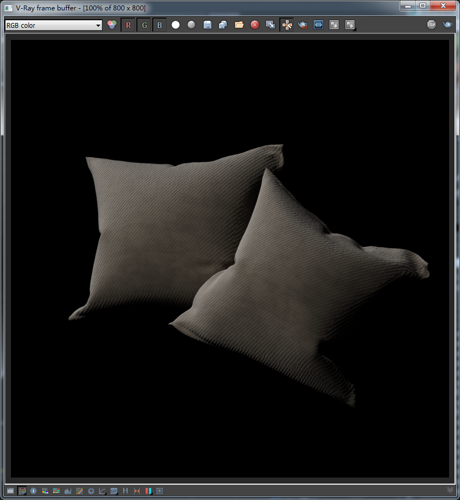The image size is (460, 500).
Task: Click the track mouse while rendering icon
Action: click(x=287, y=25)
